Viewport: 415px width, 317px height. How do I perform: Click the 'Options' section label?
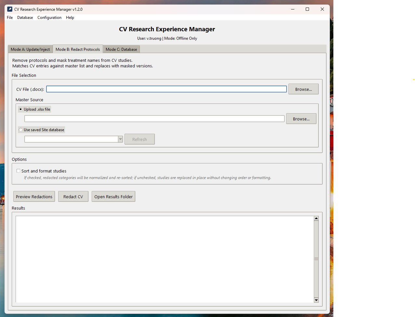click(19, 159)
